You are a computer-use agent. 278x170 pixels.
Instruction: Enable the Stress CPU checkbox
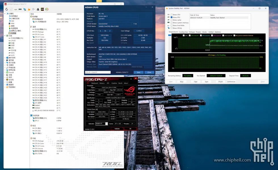pyautogui.click(x=172, y=14)
